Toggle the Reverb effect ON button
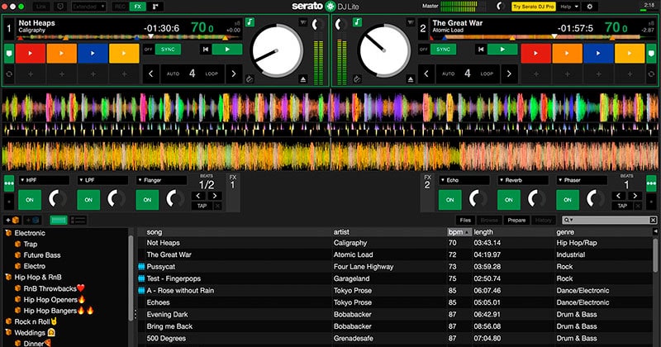 [509, 200]
